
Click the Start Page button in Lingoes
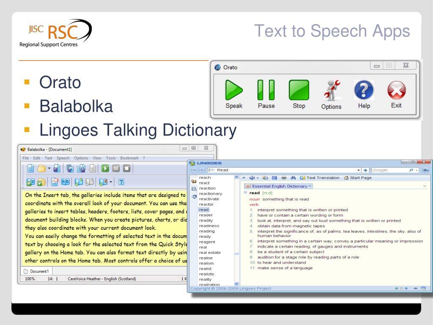[x=358, y=178]
